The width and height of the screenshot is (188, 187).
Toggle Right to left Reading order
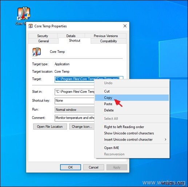[132, 127]
